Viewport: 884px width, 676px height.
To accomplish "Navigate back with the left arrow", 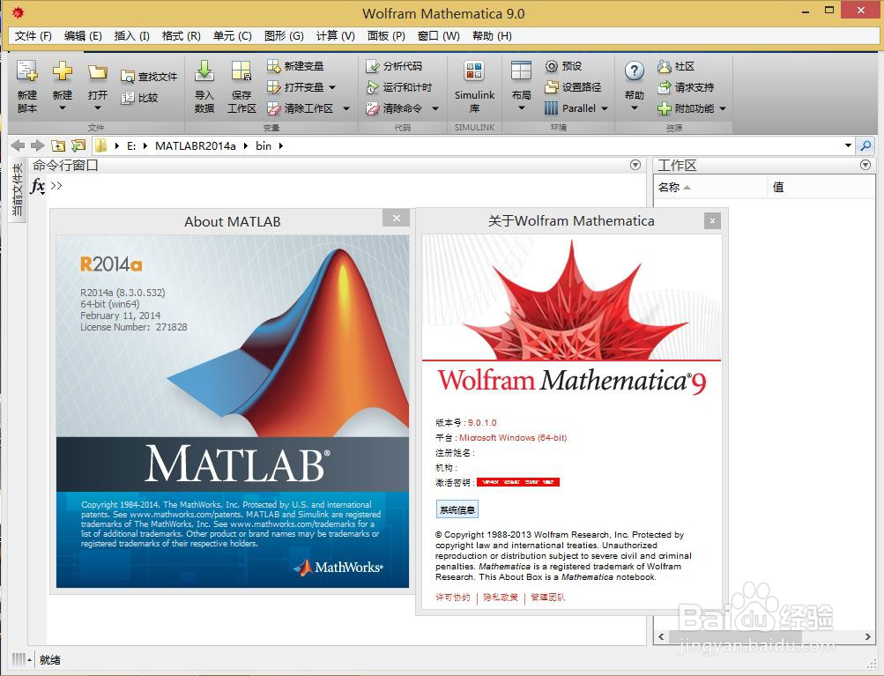I will 18,145.
